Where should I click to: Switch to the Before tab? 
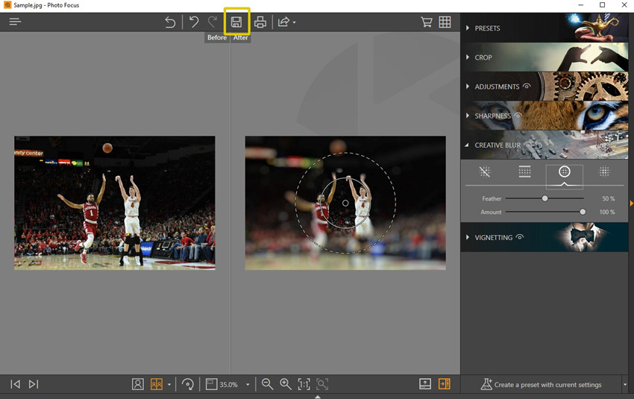click(217, 37)
